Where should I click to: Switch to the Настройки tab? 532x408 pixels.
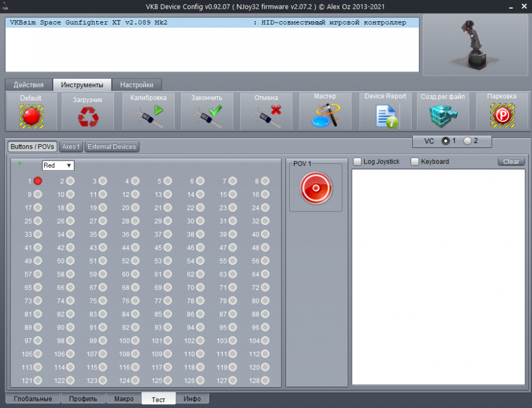(x=137, y=85)
